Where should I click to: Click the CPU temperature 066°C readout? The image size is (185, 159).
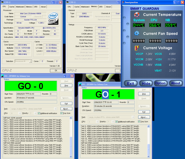[155, 25]
